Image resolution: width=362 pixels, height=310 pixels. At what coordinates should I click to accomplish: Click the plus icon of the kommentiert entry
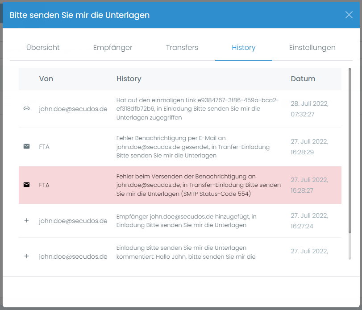[x=26, y=256]
